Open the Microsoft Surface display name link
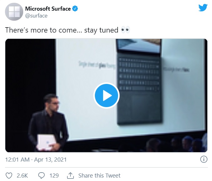The image size is (212, 181). tap(48, 9)
